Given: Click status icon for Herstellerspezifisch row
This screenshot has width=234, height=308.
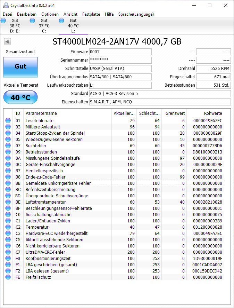Looking at the screenshot, I should pos(8,171).
